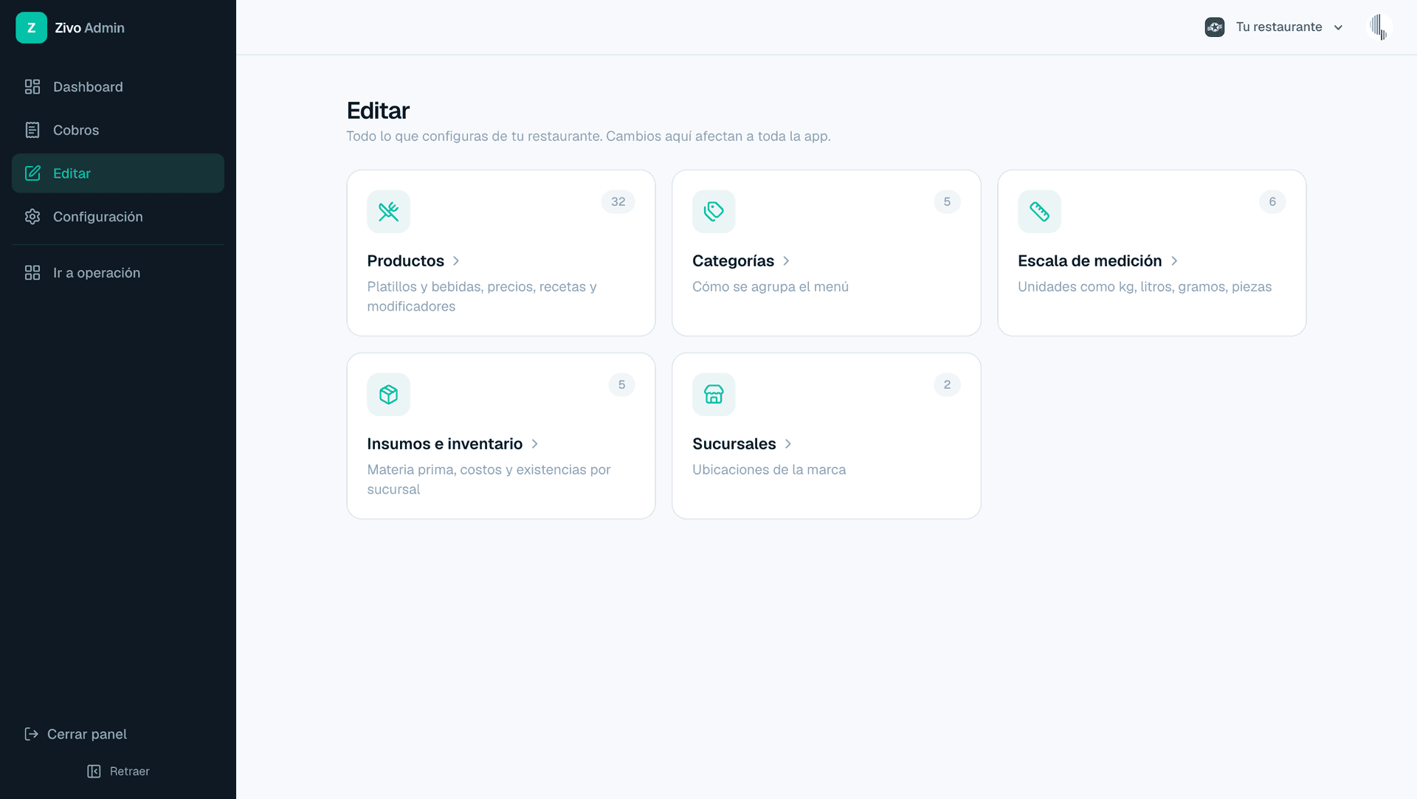This screenshot has width=1417, height=799.
Task: Open the Insumos e inventario title
Action: (444, 444)
